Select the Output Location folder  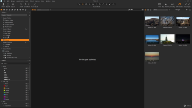pyautogui.click(x=9, y=25)
